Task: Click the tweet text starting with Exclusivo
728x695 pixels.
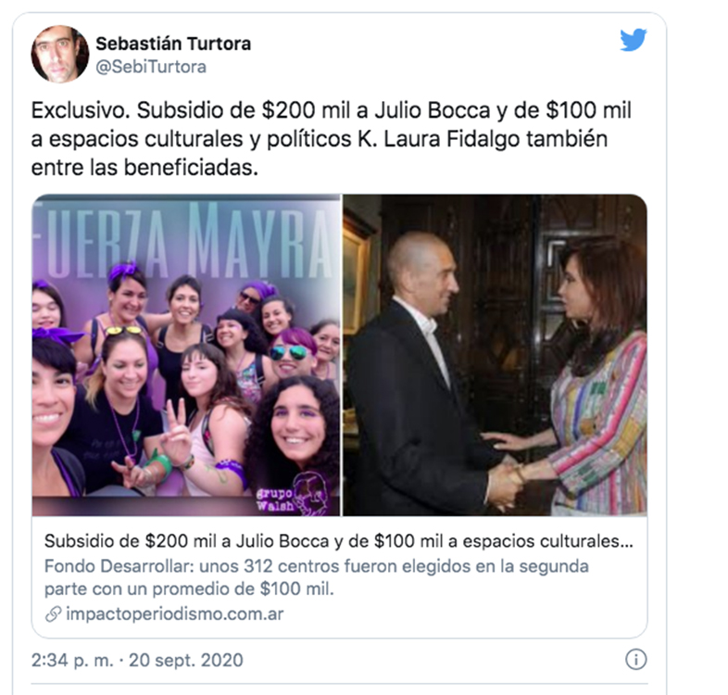Action: click(x=331, y=139)
